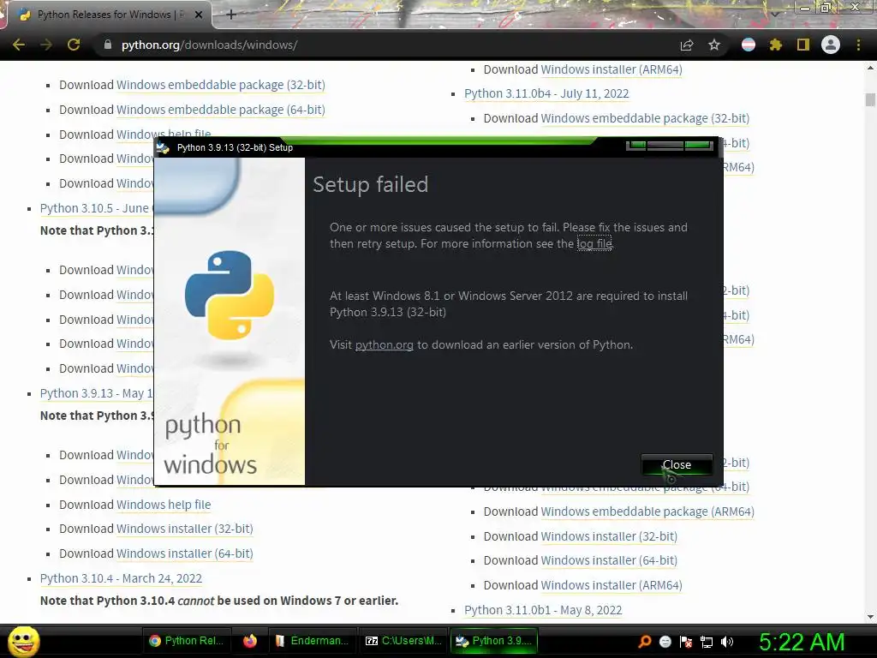The height and width of the screenshot is (658, 877).
Task: Switch to C:\Users\M... 7-Zip taskbar window
Action: click(x=403, y=641)
